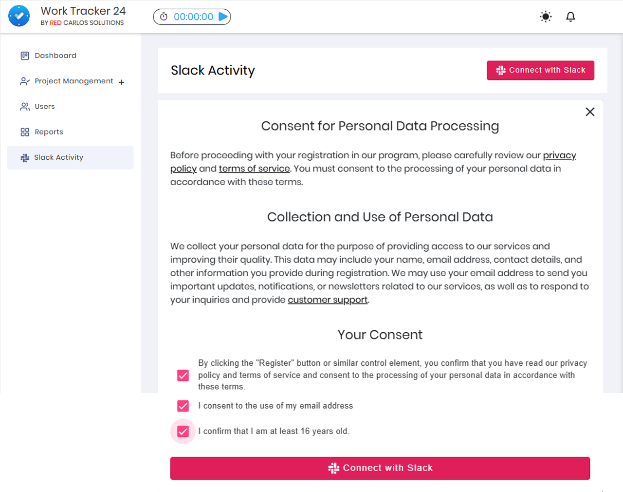This screenshot has height=492, width=623.
Task: Click the stopwatch icon in the timer
Action: tap(164, 17)
